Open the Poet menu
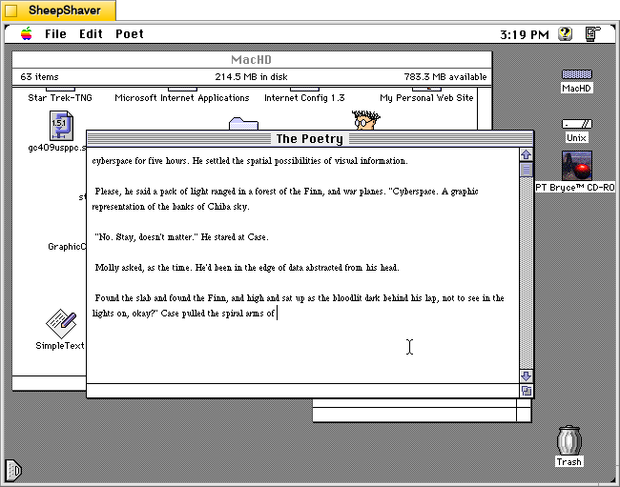 [x=130, y=34]
